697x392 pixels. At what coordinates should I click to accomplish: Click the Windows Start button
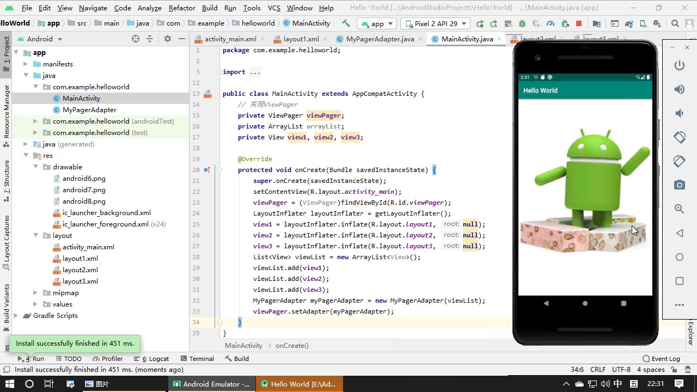click(10, 384)
